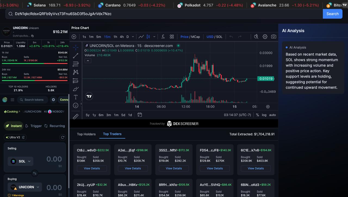Toggle percent scale on chart

(257, 115)
